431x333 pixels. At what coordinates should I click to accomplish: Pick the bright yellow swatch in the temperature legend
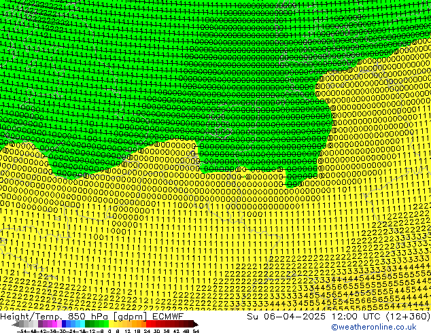coord(111,324)
